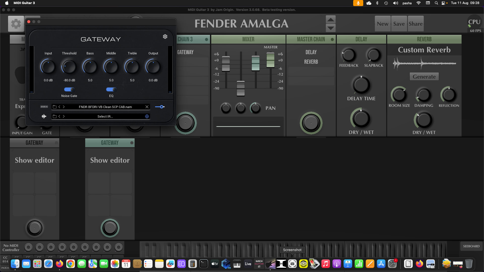This screenshot has width=484, height=272.
Task: Open the Apple menu
Action: pos(7,3)
